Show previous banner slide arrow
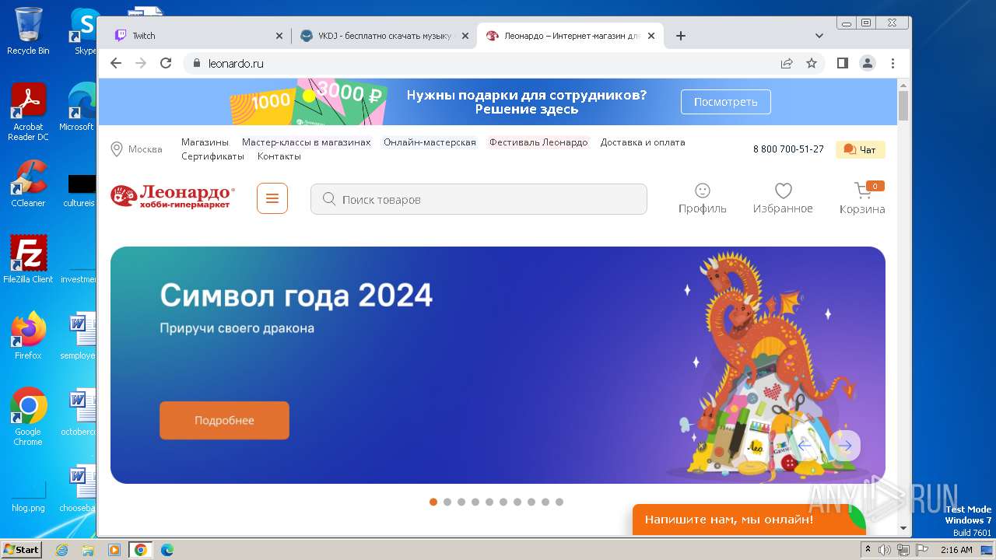 [x=805, y=446]
